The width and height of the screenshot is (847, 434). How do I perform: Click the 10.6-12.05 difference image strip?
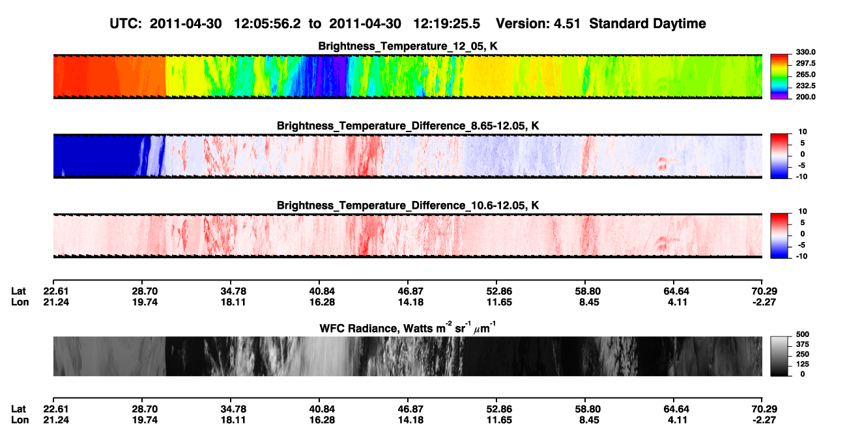[x=408, y=236]
